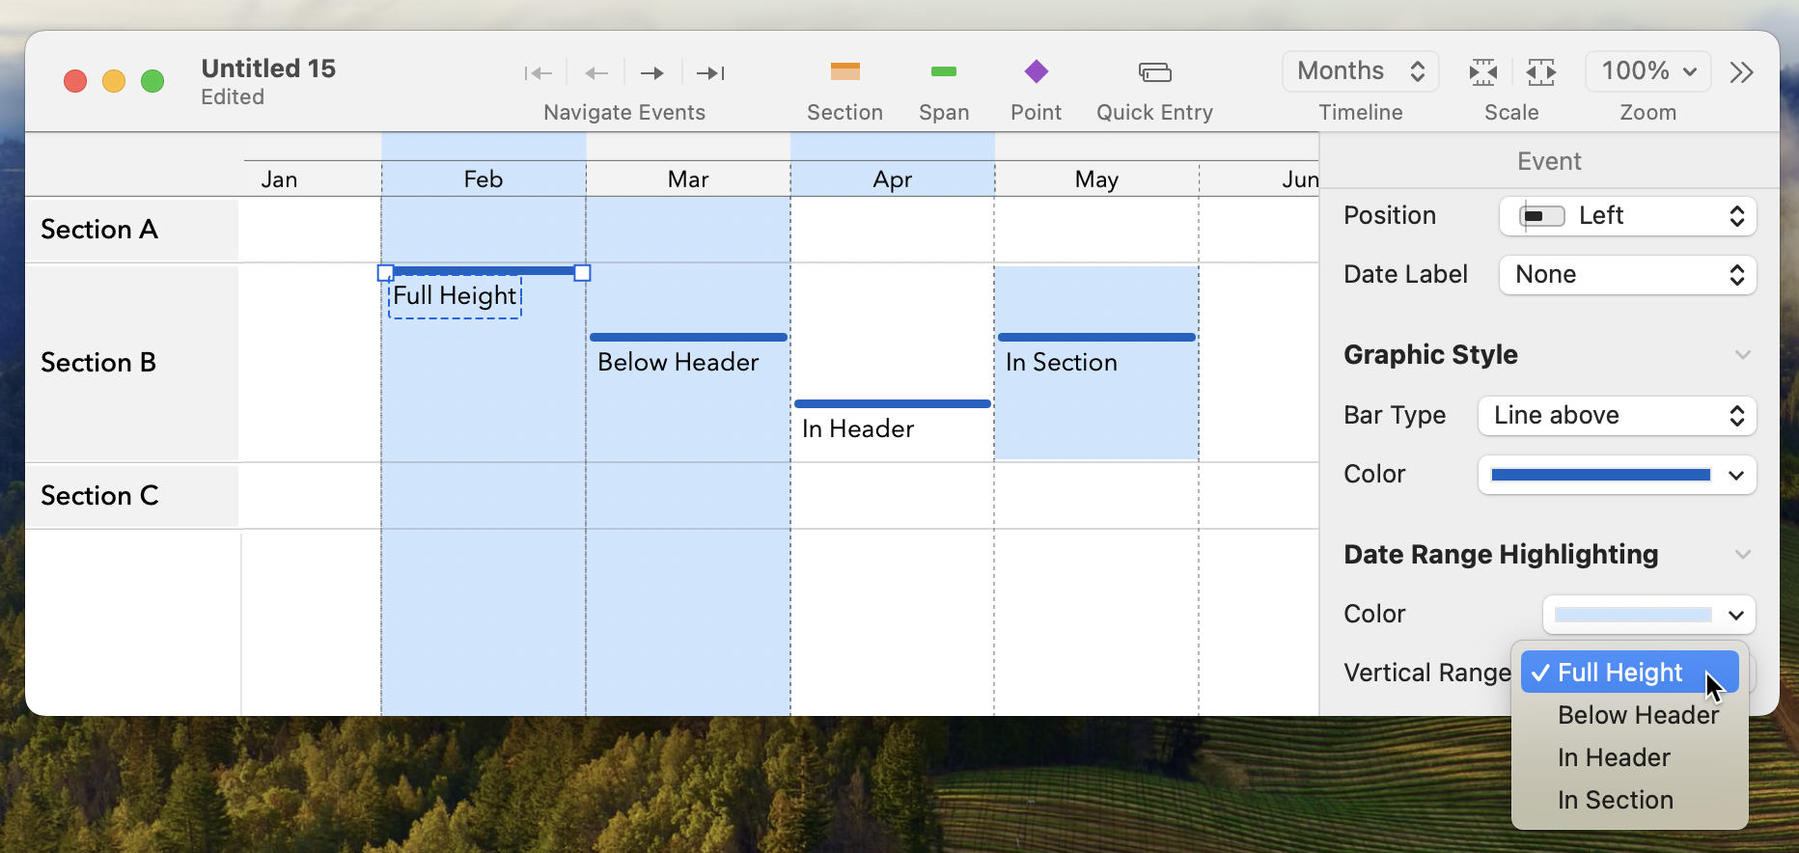Select the In Header event bar

click(x=892, y=404)
